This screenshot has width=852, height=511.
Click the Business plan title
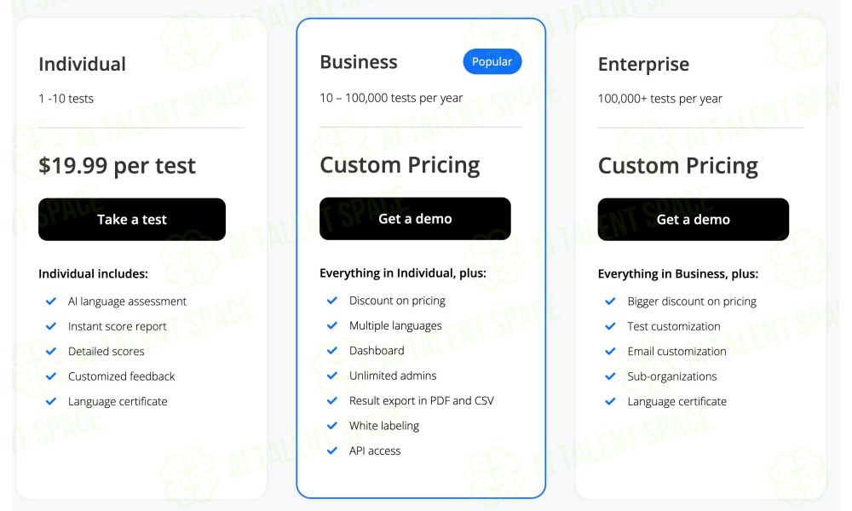(359, 62)
